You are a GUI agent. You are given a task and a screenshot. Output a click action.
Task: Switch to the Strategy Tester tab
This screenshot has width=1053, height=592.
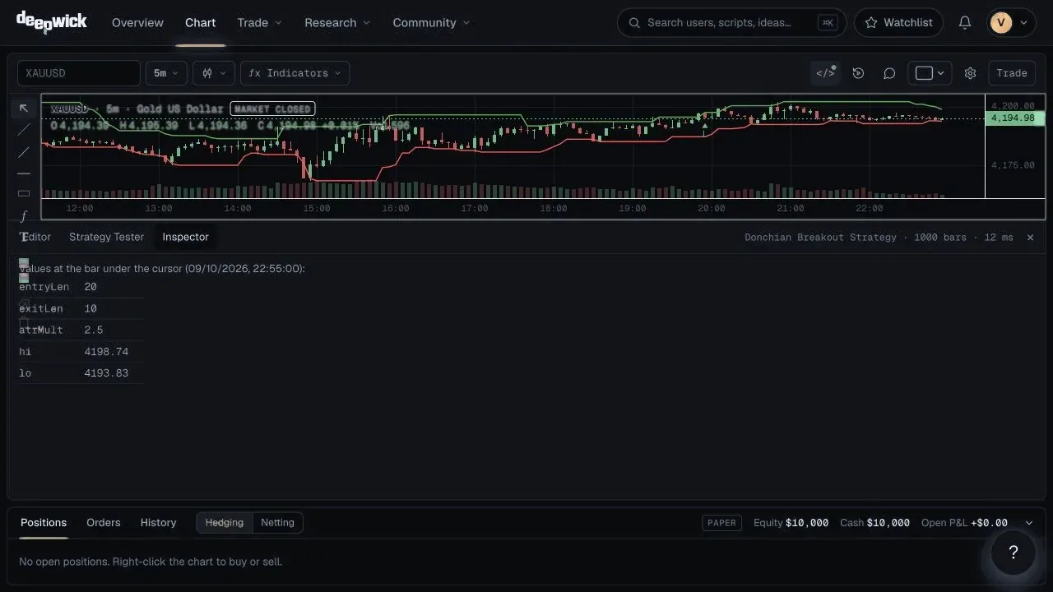[x=106, y=237]
